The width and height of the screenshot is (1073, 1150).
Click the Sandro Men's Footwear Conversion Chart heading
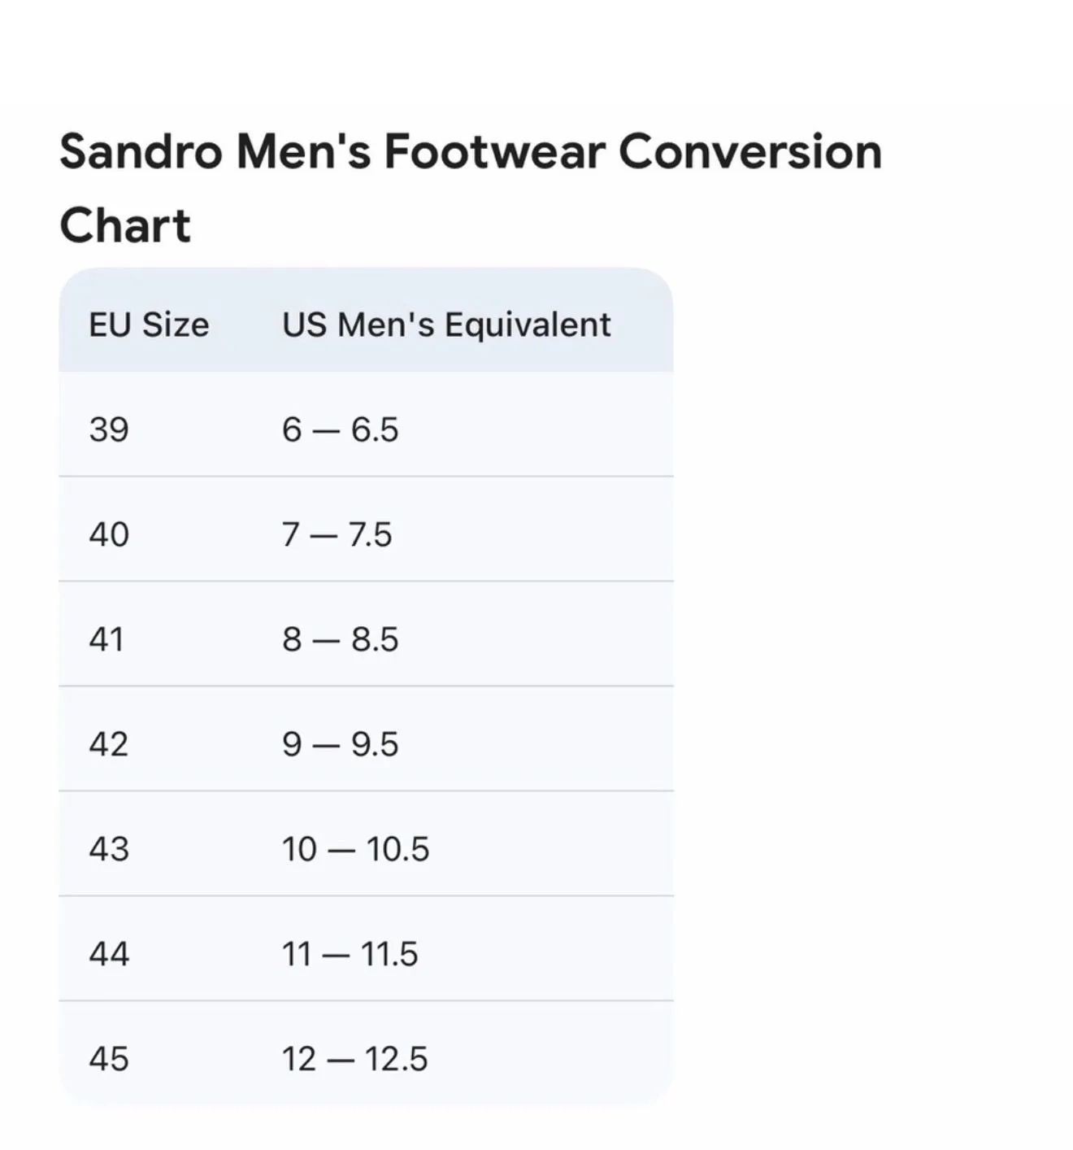[471, 188]
